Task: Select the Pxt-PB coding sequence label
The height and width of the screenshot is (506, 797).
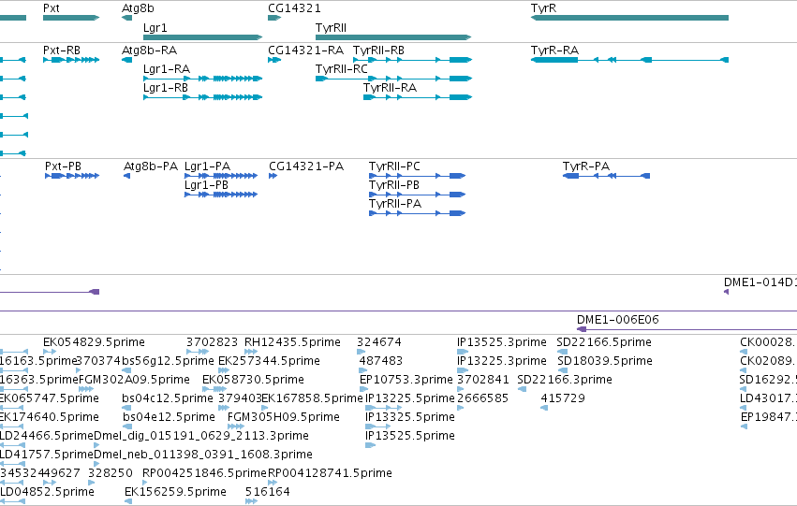Action: (x=63, y=166)
